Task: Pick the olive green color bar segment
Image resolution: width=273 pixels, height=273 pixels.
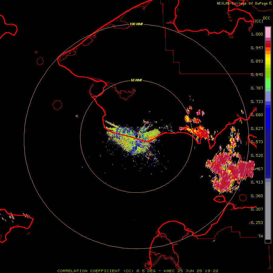Action: point(268,73)
